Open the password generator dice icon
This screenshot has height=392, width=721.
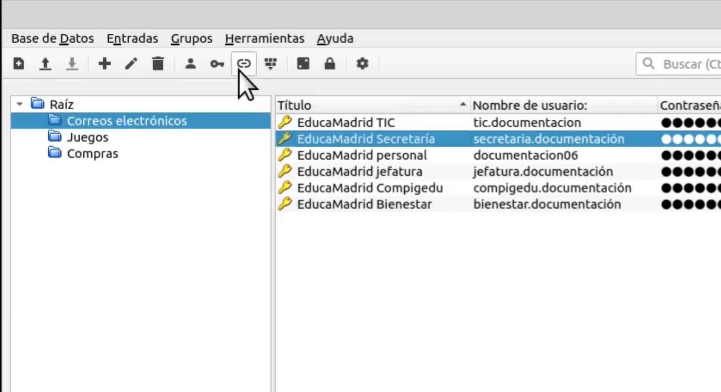point(303,64)
